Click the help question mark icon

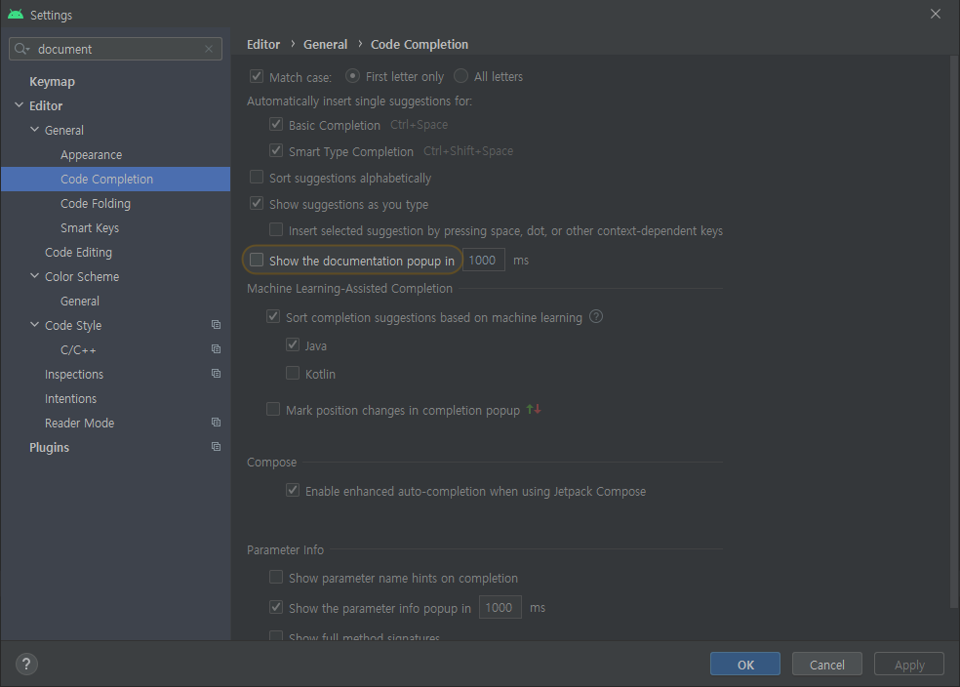(25, 664)
